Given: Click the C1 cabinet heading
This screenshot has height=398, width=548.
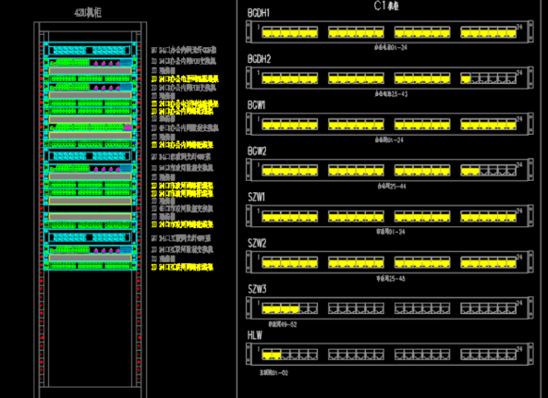Looking at the screenshot, I should pyautogui.click(x=386, y=6).
